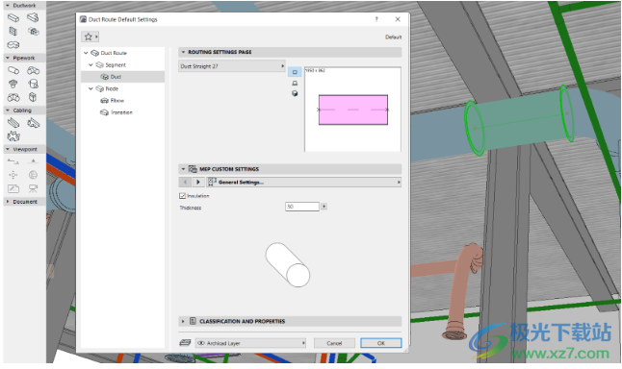Collapse the Pipework toolbox group

point(8,58)
